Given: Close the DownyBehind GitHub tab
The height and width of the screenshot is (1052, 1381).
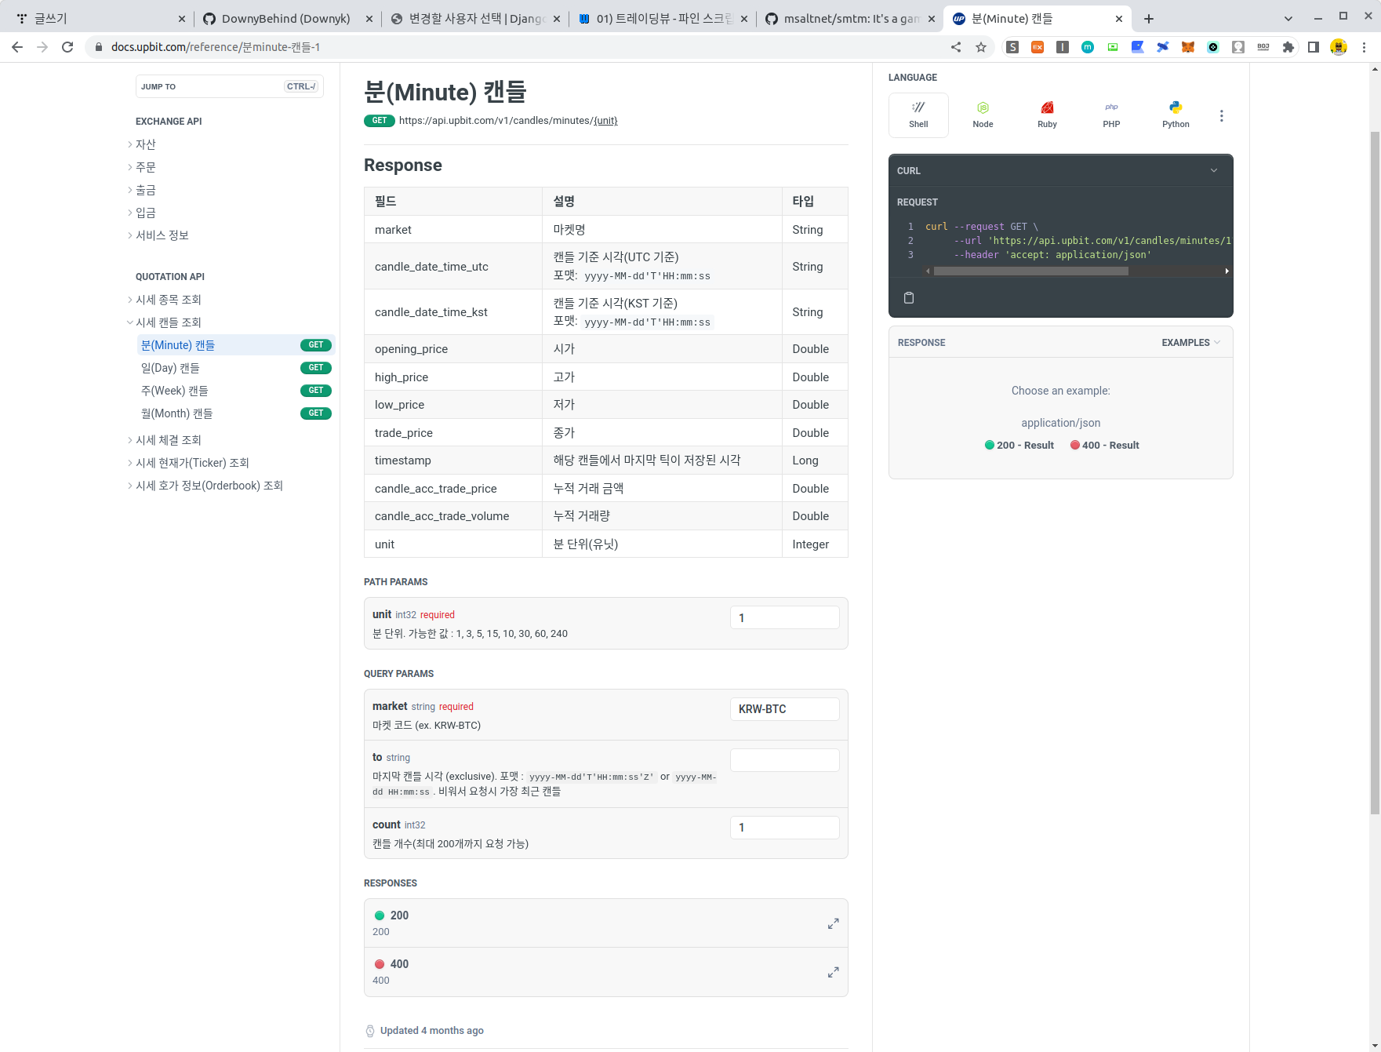Looking at the screenshot, I should pos(369,19).
